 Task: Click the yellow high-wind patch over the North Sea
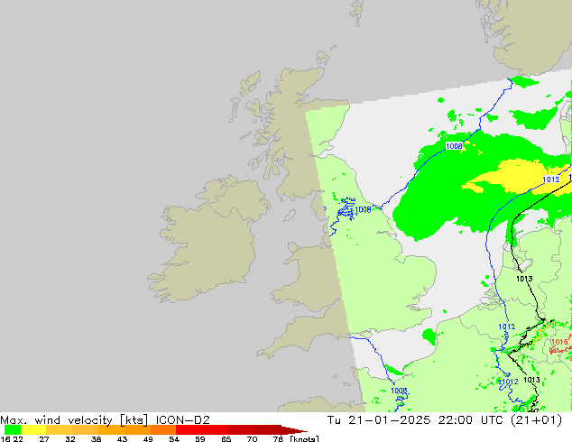(518, 178)
